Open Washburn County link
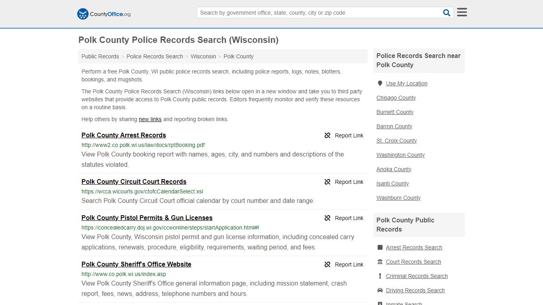 tap(399, 198)
